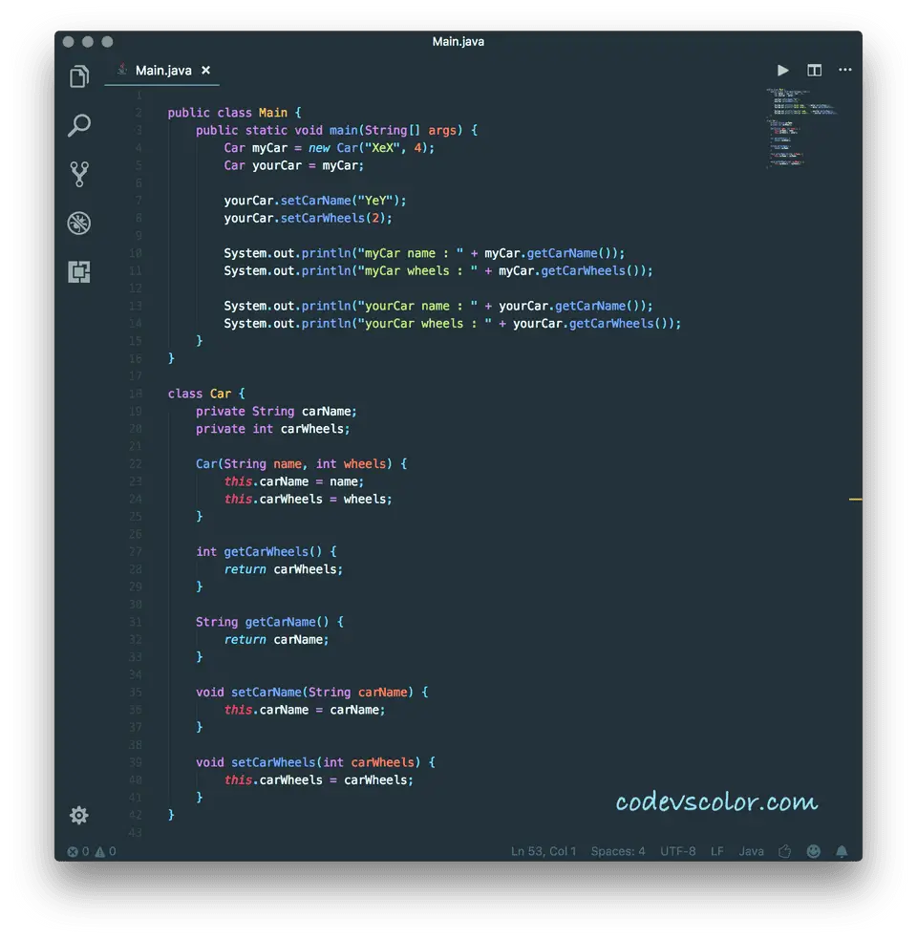Click 'int getCarWheels() {' method line
The height and width of the screenshot is (939, 917).
point(266,551)
